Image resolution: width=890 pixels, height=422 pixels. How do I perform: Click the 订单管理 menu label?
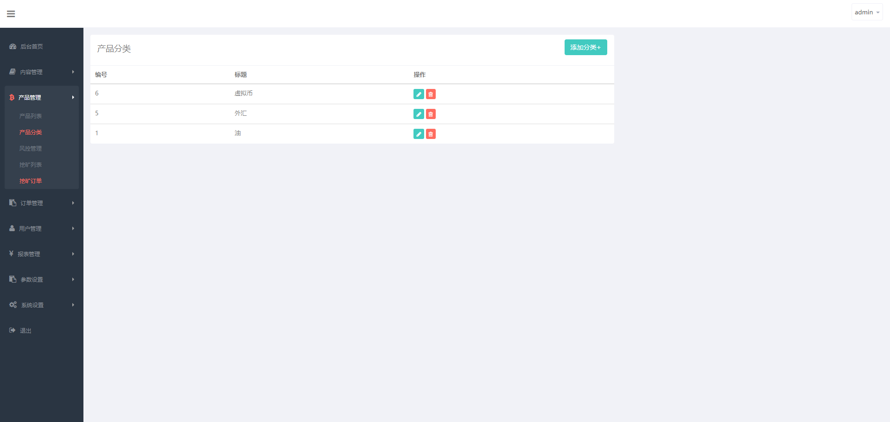32,203
